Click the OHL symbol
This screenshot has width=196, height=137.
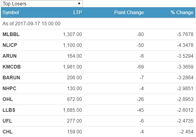click(x=8, y=99)
